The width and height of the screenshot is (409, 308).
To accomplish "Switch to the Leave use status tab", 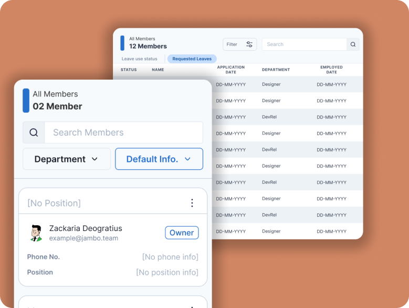I will (x=139, y=59).
